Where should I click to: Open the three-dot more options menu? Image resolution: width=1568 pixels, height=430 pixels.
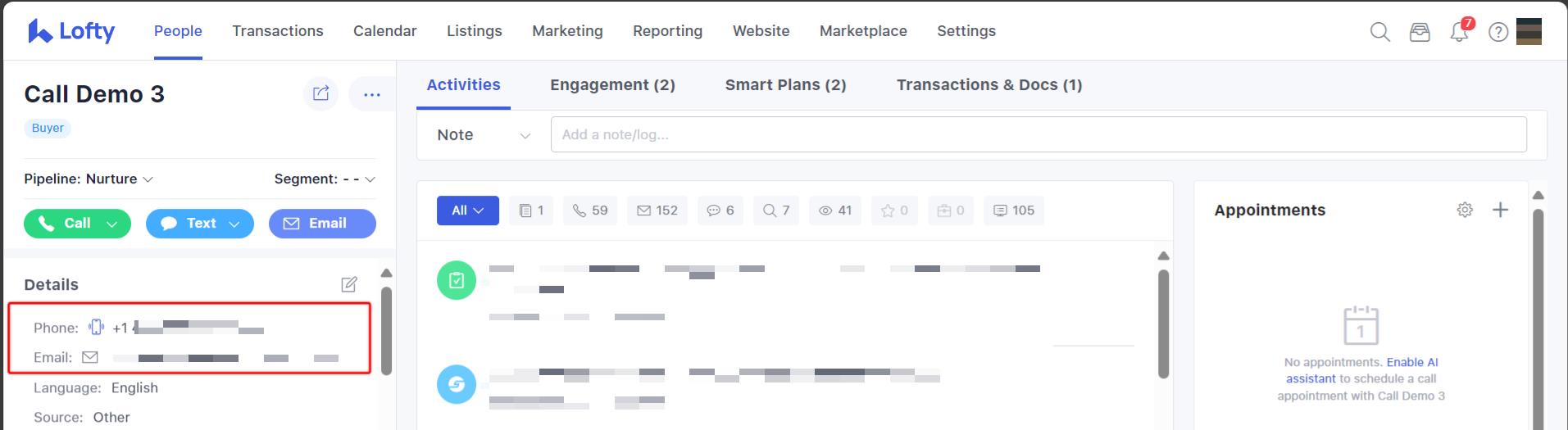[x=372, y=94]
